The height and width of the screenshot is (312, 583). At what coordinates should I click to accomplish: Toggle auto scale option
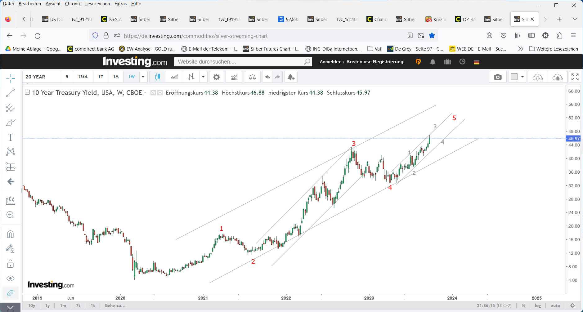pyautogui.click(x=555, y=305)
